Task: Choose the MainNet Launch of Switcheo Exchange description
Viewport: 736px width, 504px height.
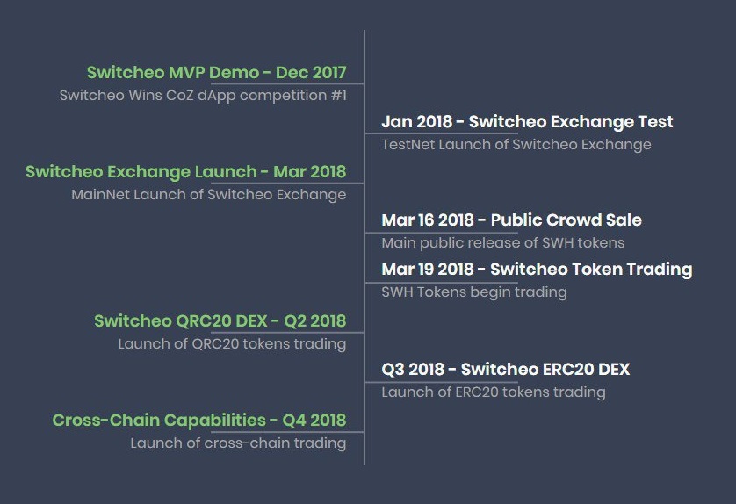Action: click(209, 194)
